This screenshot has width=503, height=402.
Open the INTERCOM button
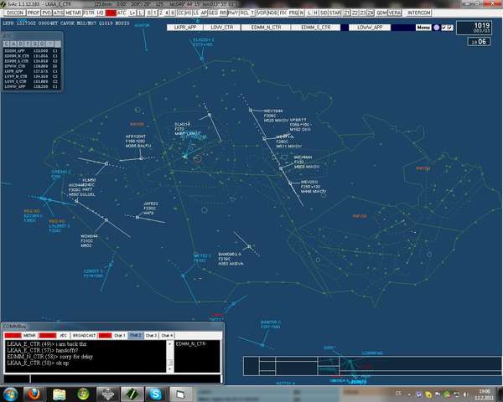coord(419,13)
